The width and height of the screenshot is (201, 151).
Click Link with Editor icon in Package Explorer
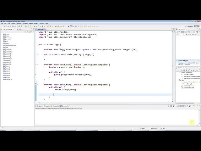(x=28, y=32)
